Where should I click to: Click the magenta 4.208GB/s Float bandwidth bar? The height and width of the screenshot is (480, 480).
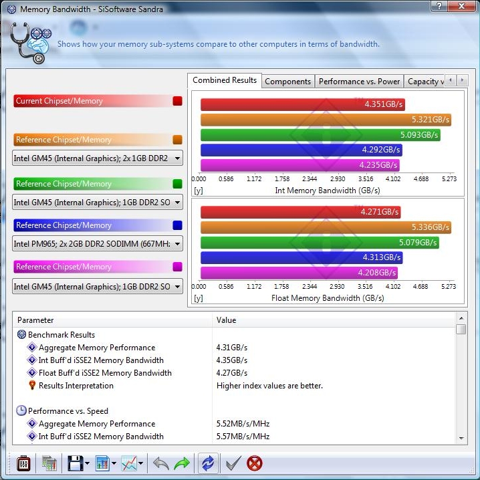[x=299, y=273]
